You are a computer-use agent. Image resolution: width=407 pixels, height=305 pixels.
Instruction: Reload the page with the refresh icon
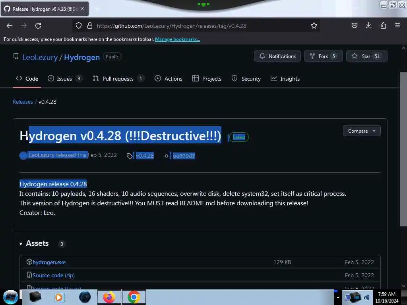(x=38, y=26)
